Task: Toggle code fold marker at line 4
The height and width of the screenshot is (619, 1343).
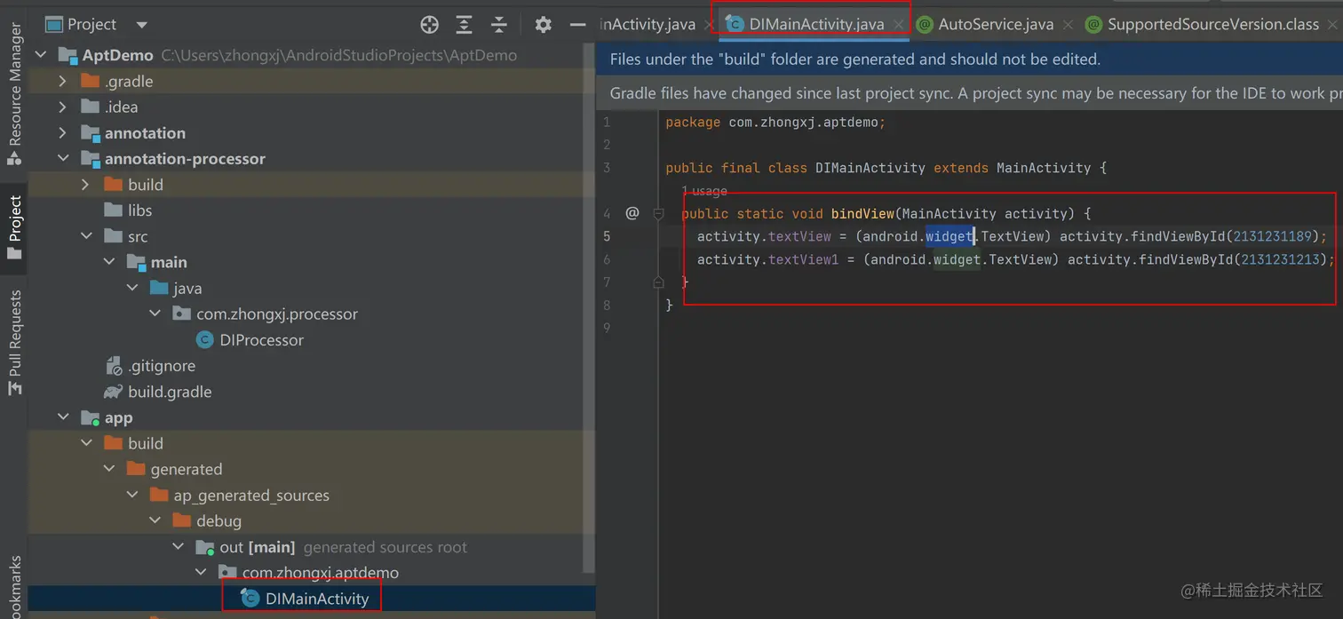Action: pos(658,213)
